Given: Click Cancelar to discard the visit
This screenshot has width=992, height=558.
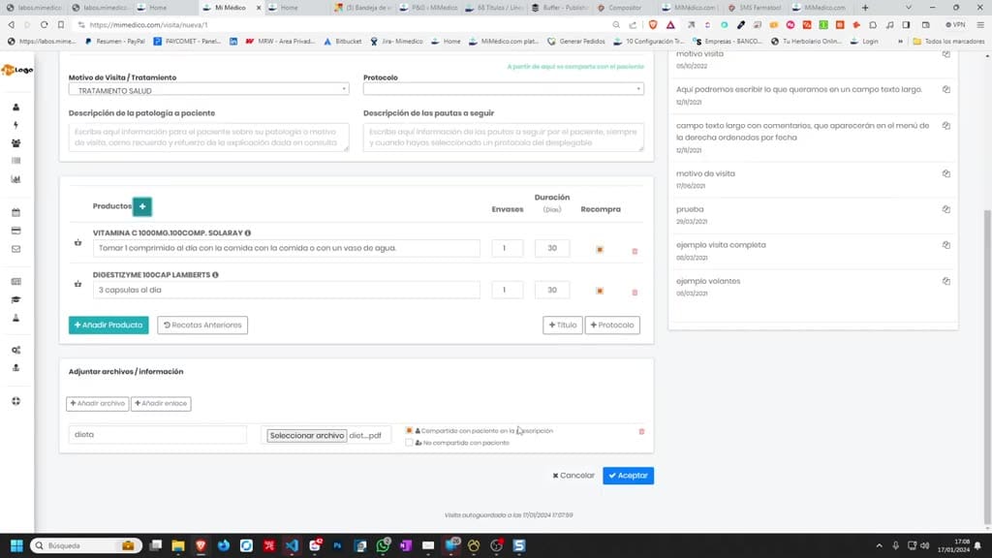Looking at the screenshot, I should click(x=573, y=476).
